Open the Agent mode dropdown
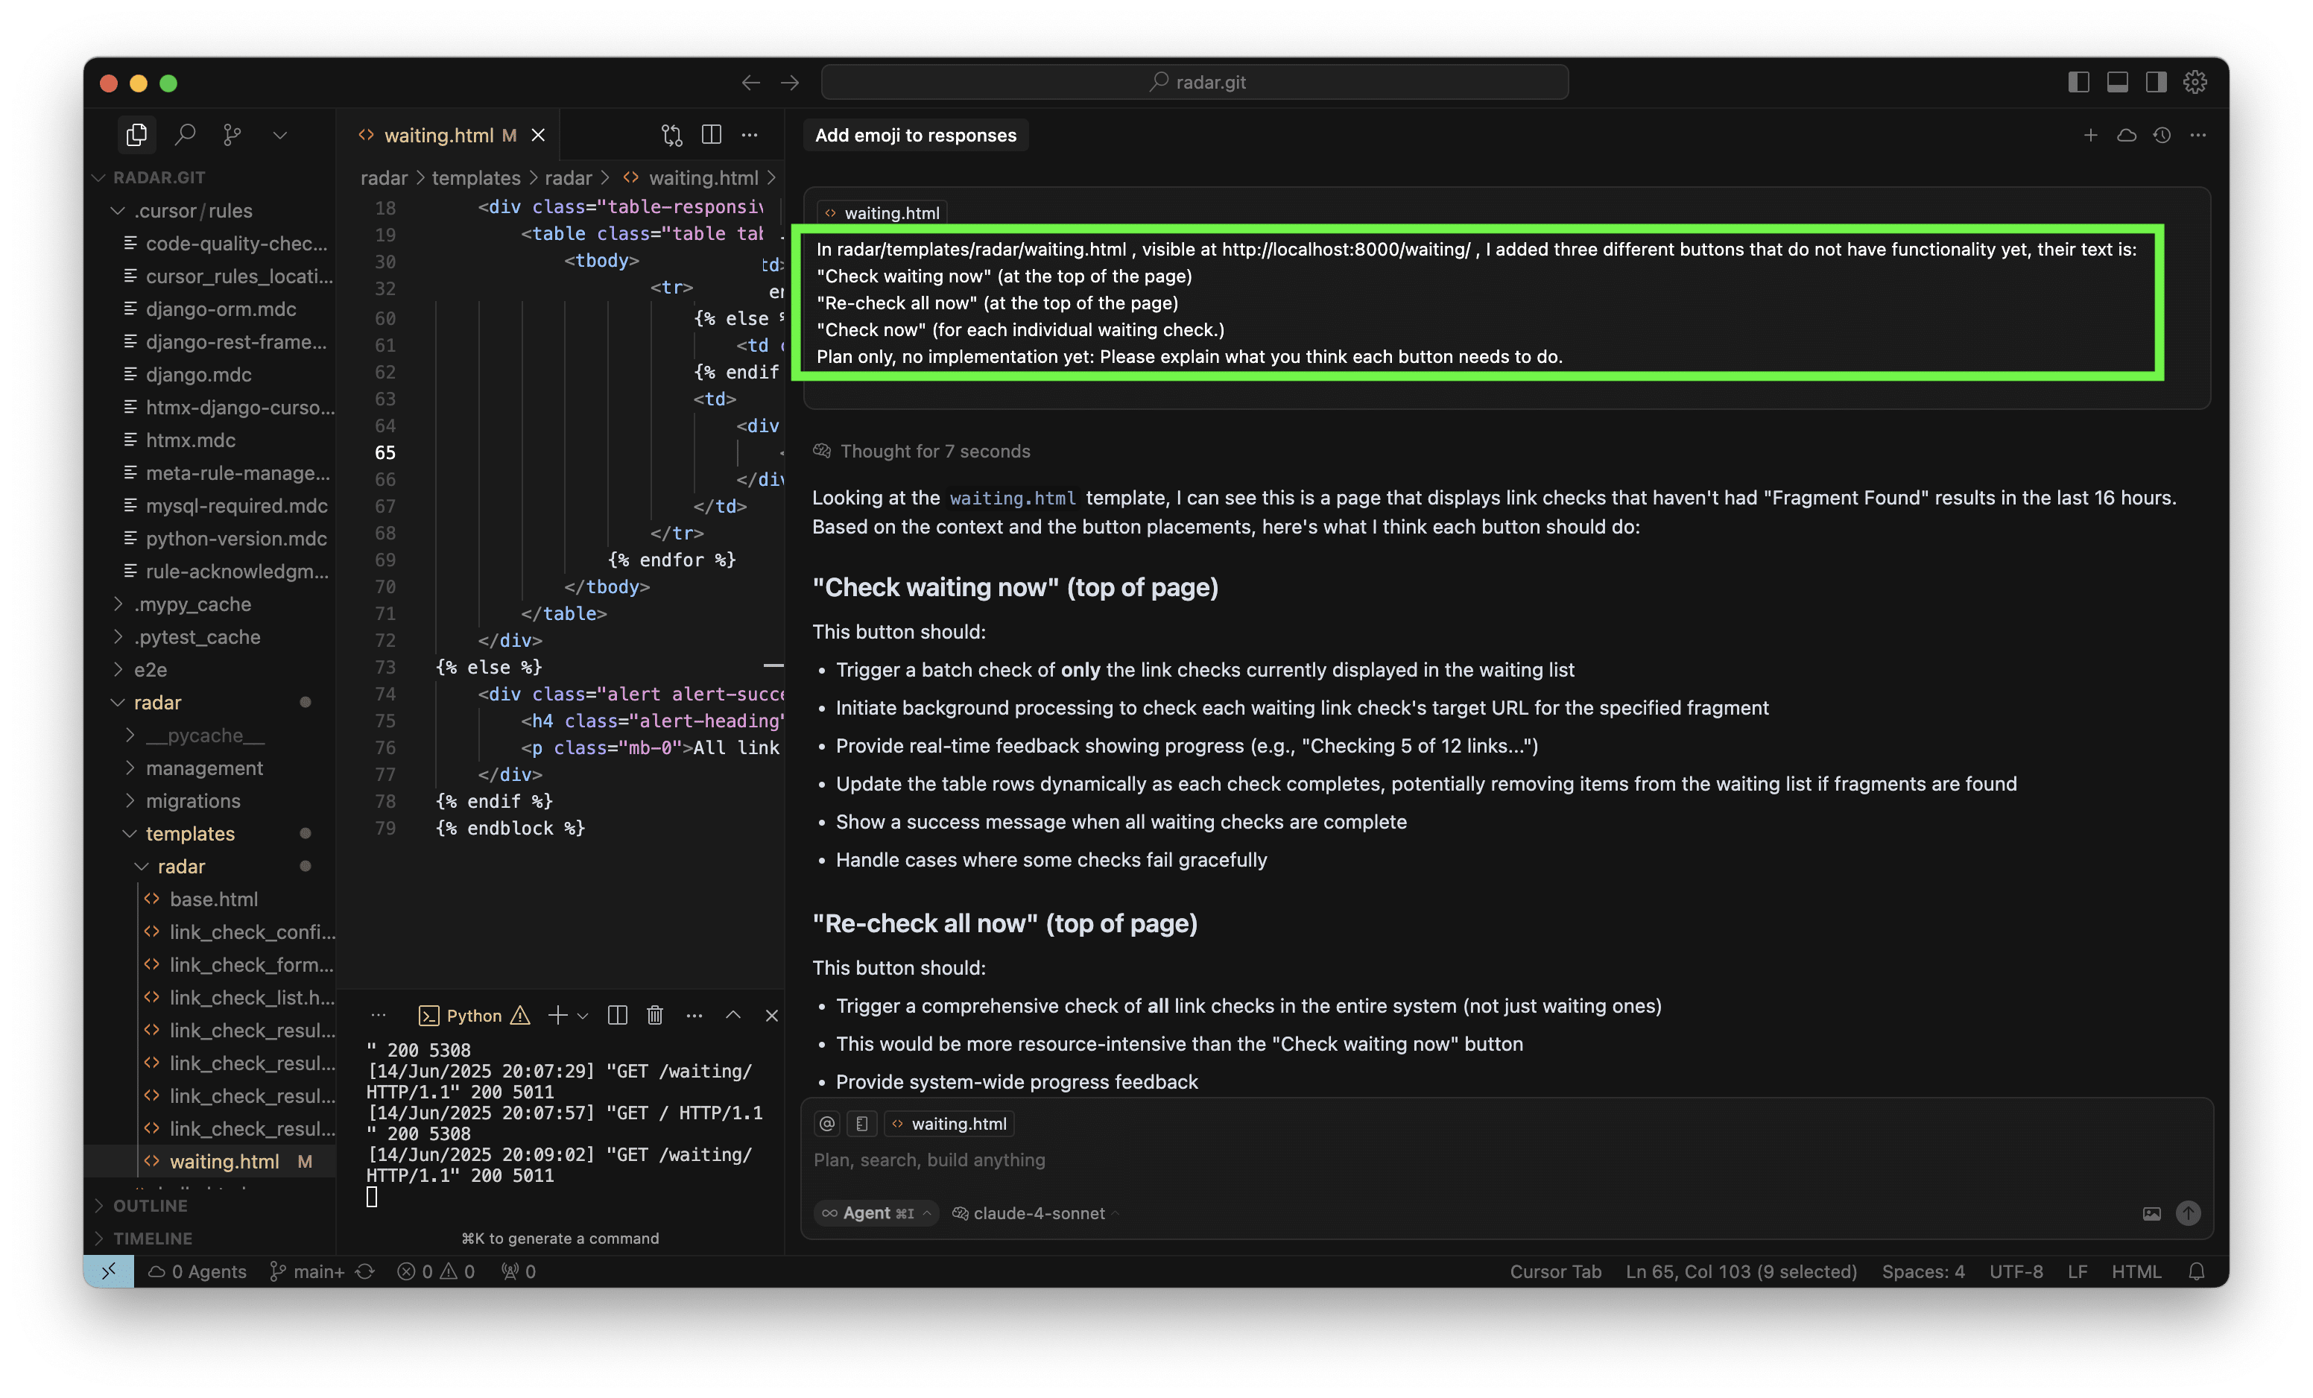2313x1398 pixels. tap(876, 1213)
